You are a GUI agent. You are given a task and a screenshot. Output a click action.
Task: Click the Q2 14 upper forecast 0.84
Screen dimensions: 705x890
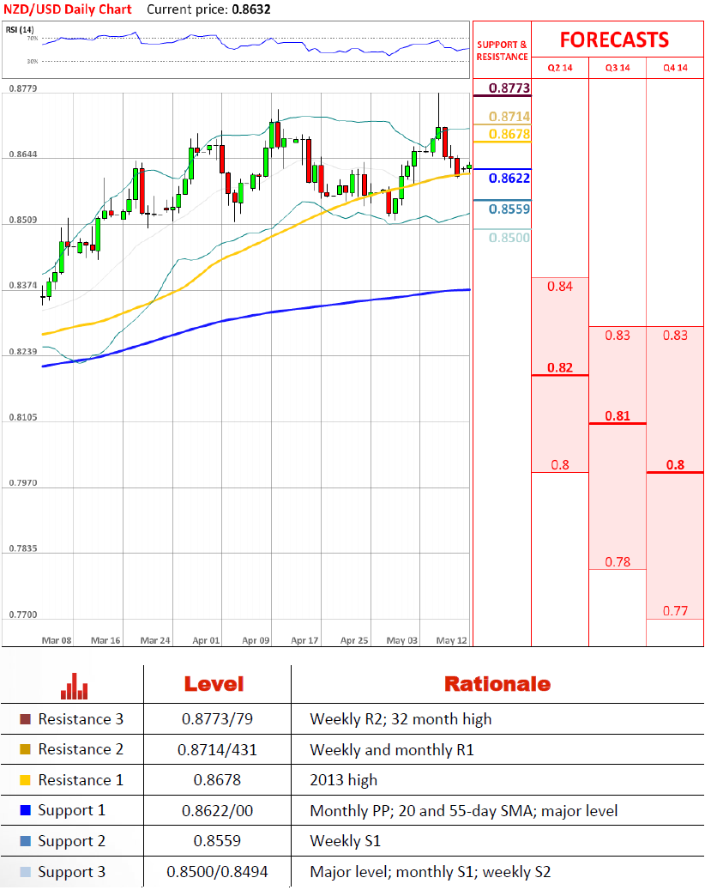click(x=560, y=286)
